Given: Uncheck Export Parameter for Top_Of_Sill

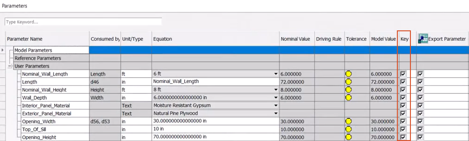Looking at the screenshot, I should click(421, 129).
